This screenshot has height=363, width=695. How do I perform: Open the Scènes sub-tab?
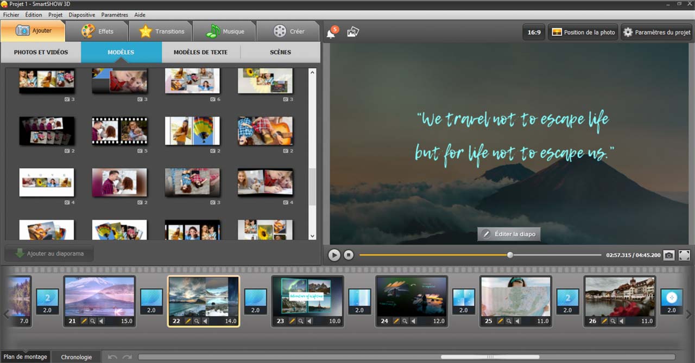pyautogui.click(x=280, y=52)
